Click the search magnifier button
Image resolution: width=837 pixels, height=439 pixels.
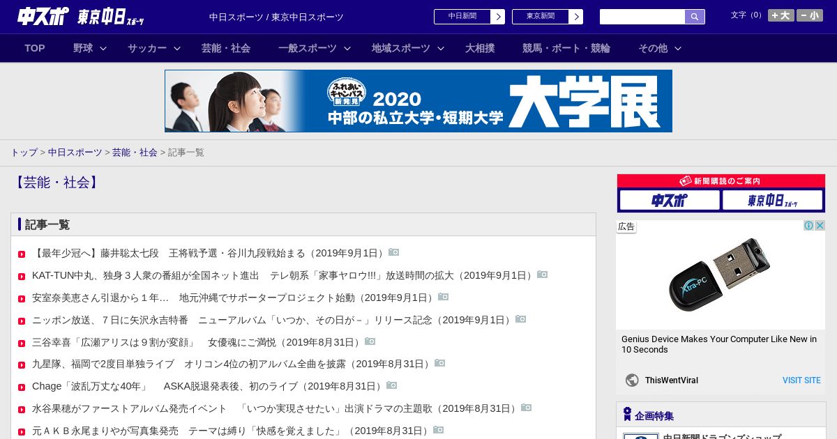tap(695, 17)
